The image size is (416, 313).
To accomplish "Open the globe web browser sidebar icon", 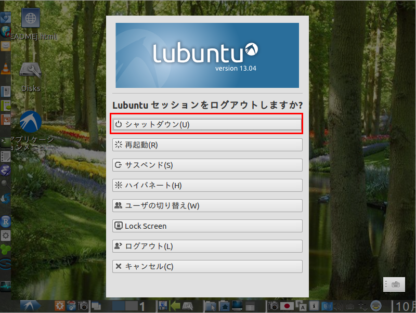I will coord(5,32).
